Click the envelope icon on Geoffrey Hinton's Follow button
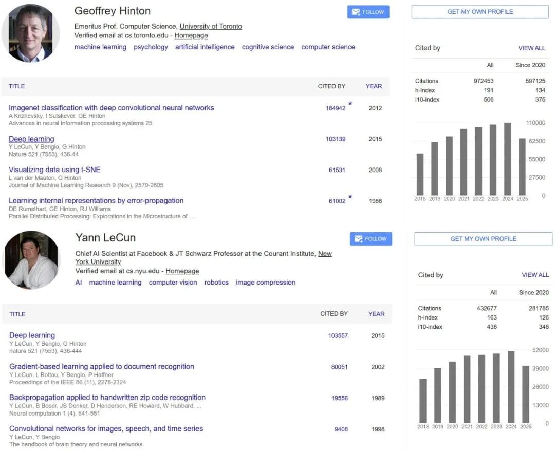The width and height of the screenshot is (555, 451). tap(355, 12)
